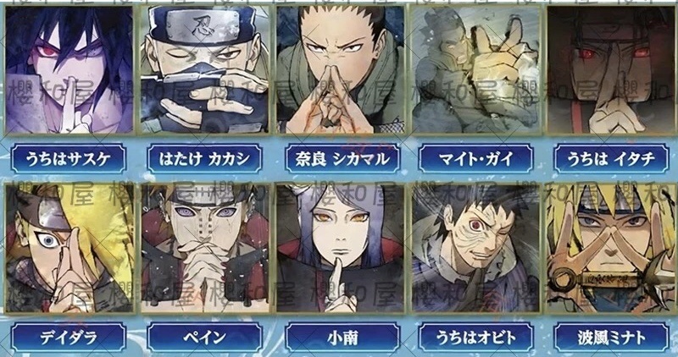This screenshot has height=357, width=678.
Task: Select the ペイン name plate
Action: [x=204, y=338]
